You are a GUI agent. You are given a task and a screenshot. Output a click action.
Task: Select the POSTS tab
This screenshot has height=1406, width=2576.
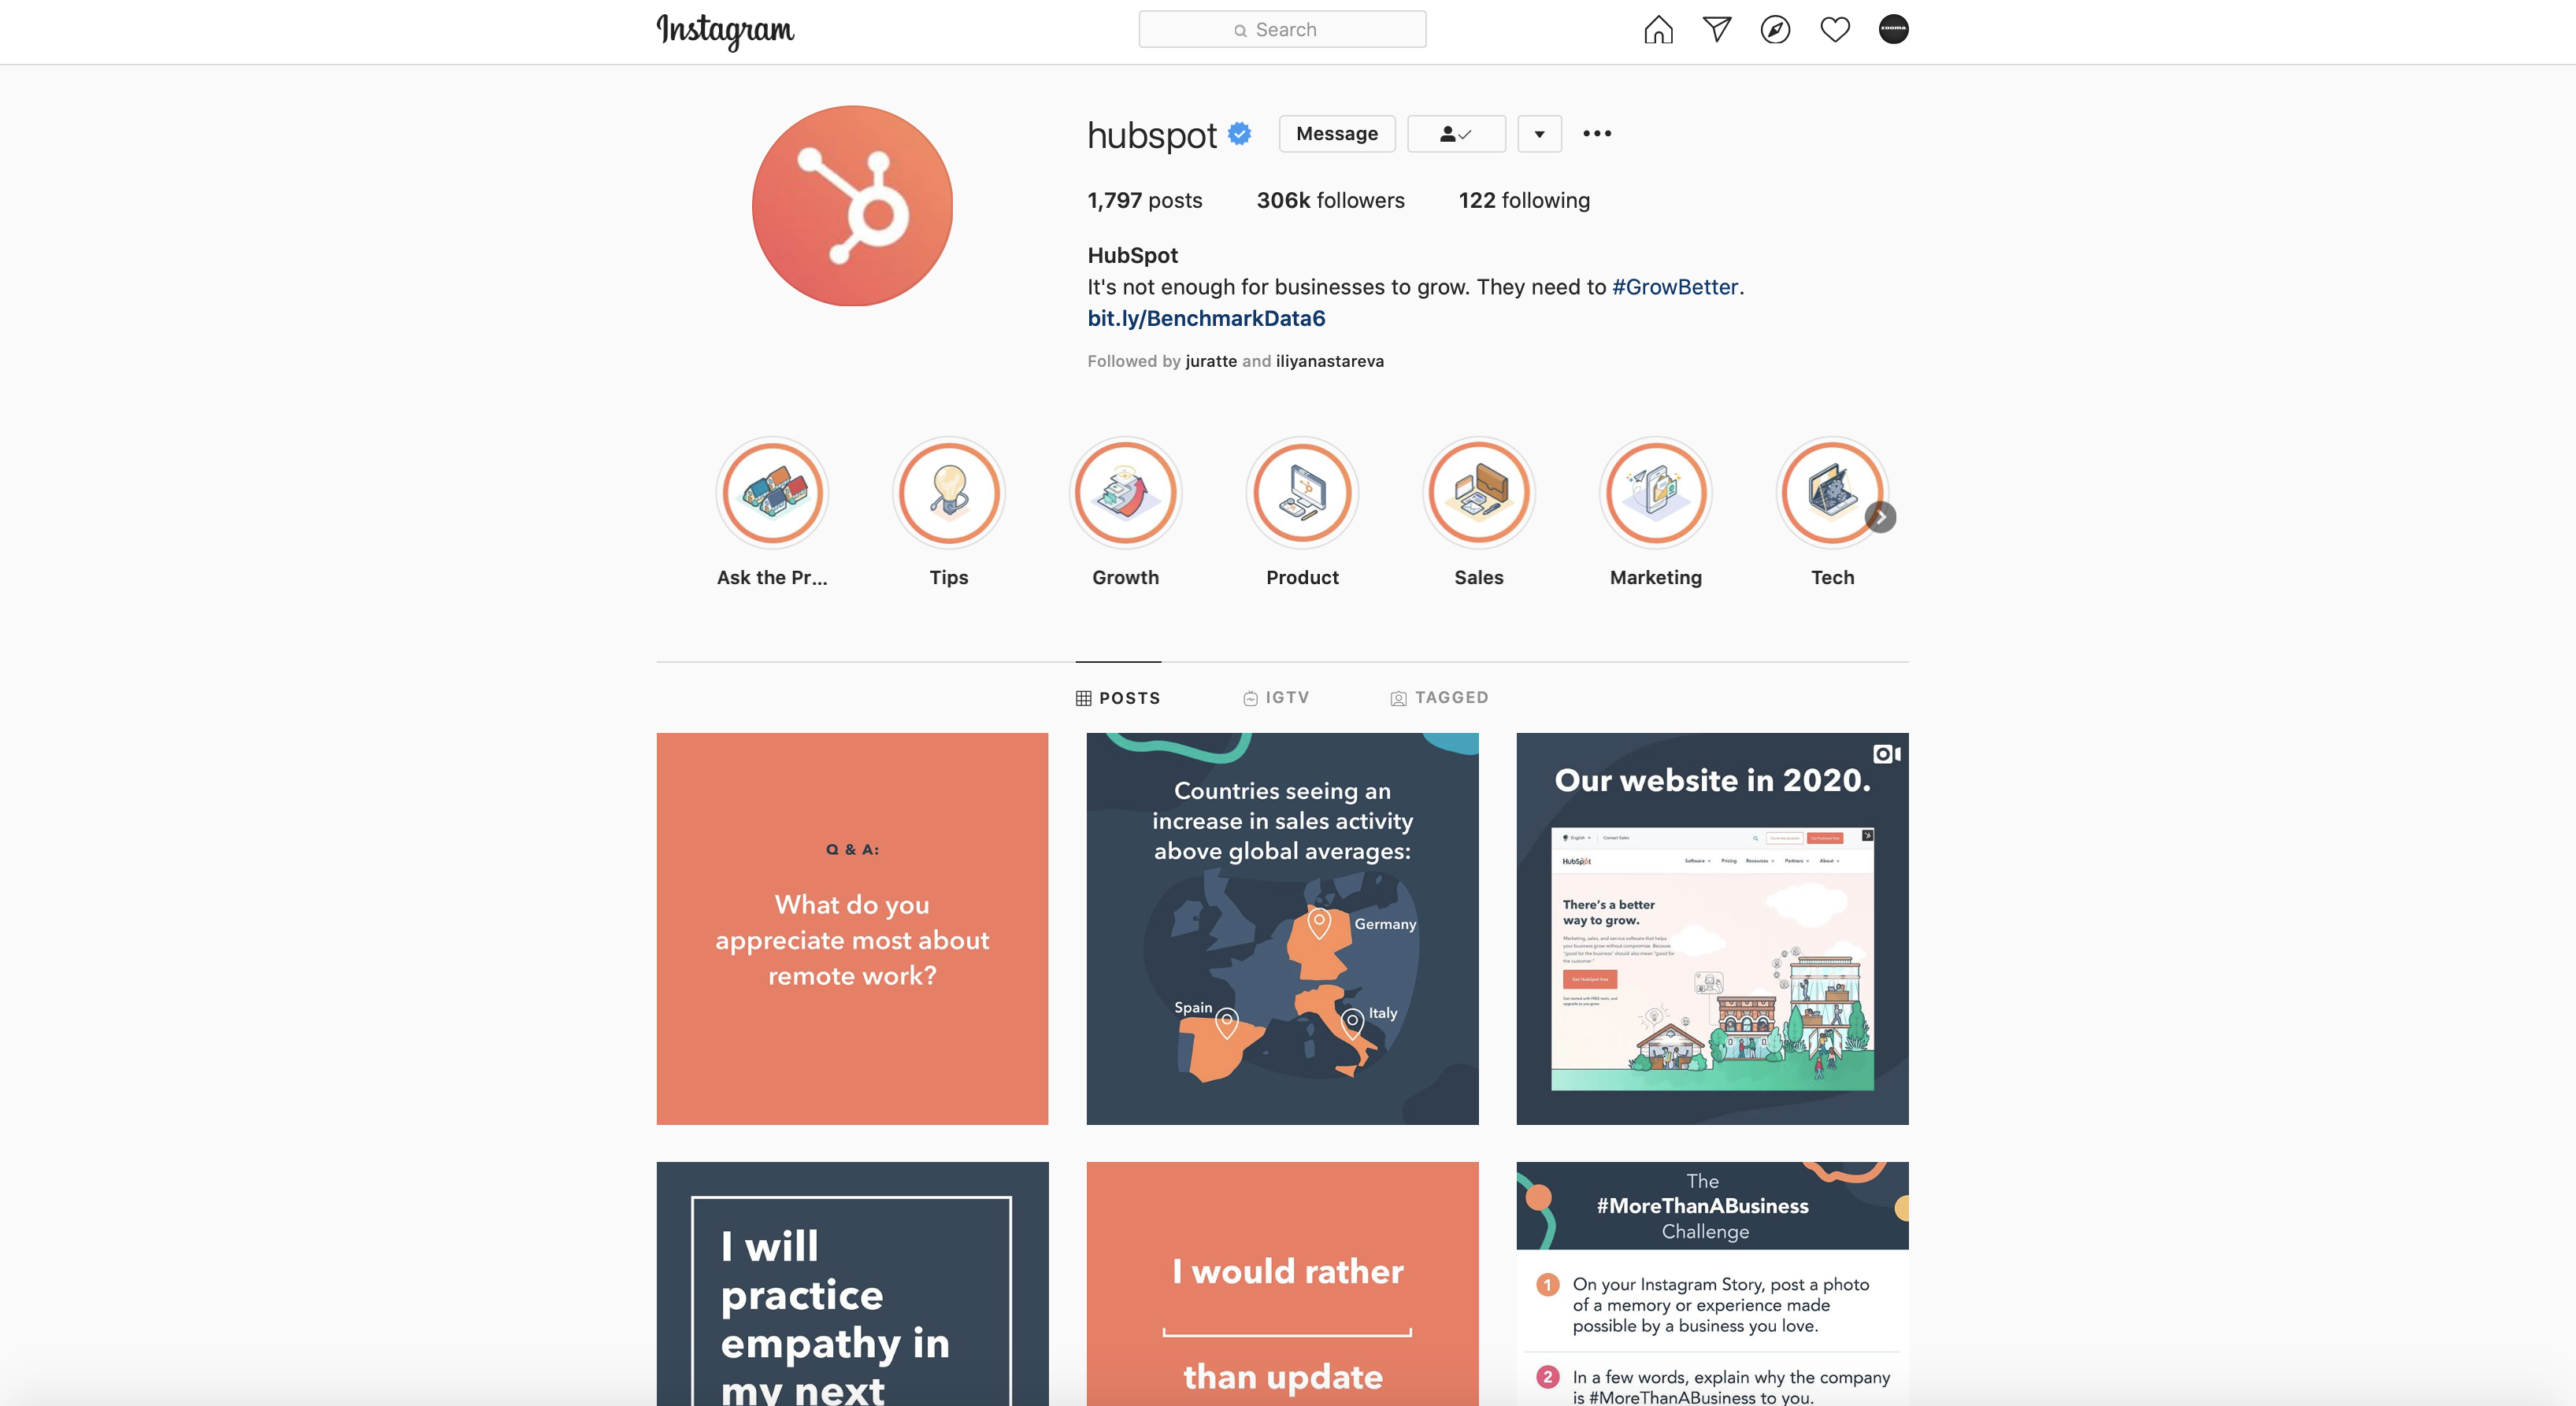(1117, 696)
